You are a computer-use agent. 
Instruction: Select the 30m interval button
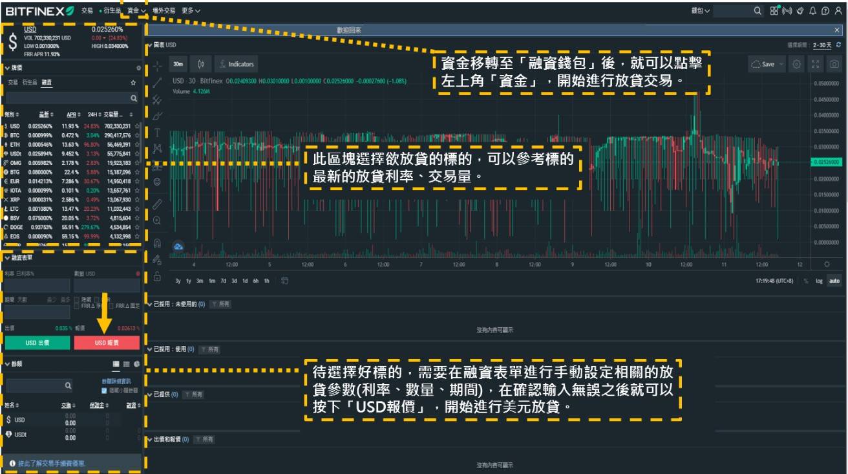(x=178, y=64)
